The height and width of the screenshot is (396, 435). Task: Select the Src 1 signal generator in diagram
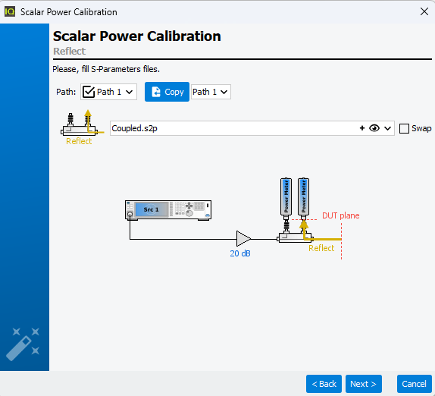point(168,210)
